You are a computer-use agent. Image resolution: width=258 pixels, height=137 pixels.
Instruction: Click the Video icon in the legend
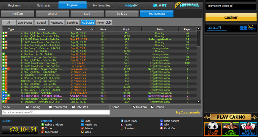82,132
